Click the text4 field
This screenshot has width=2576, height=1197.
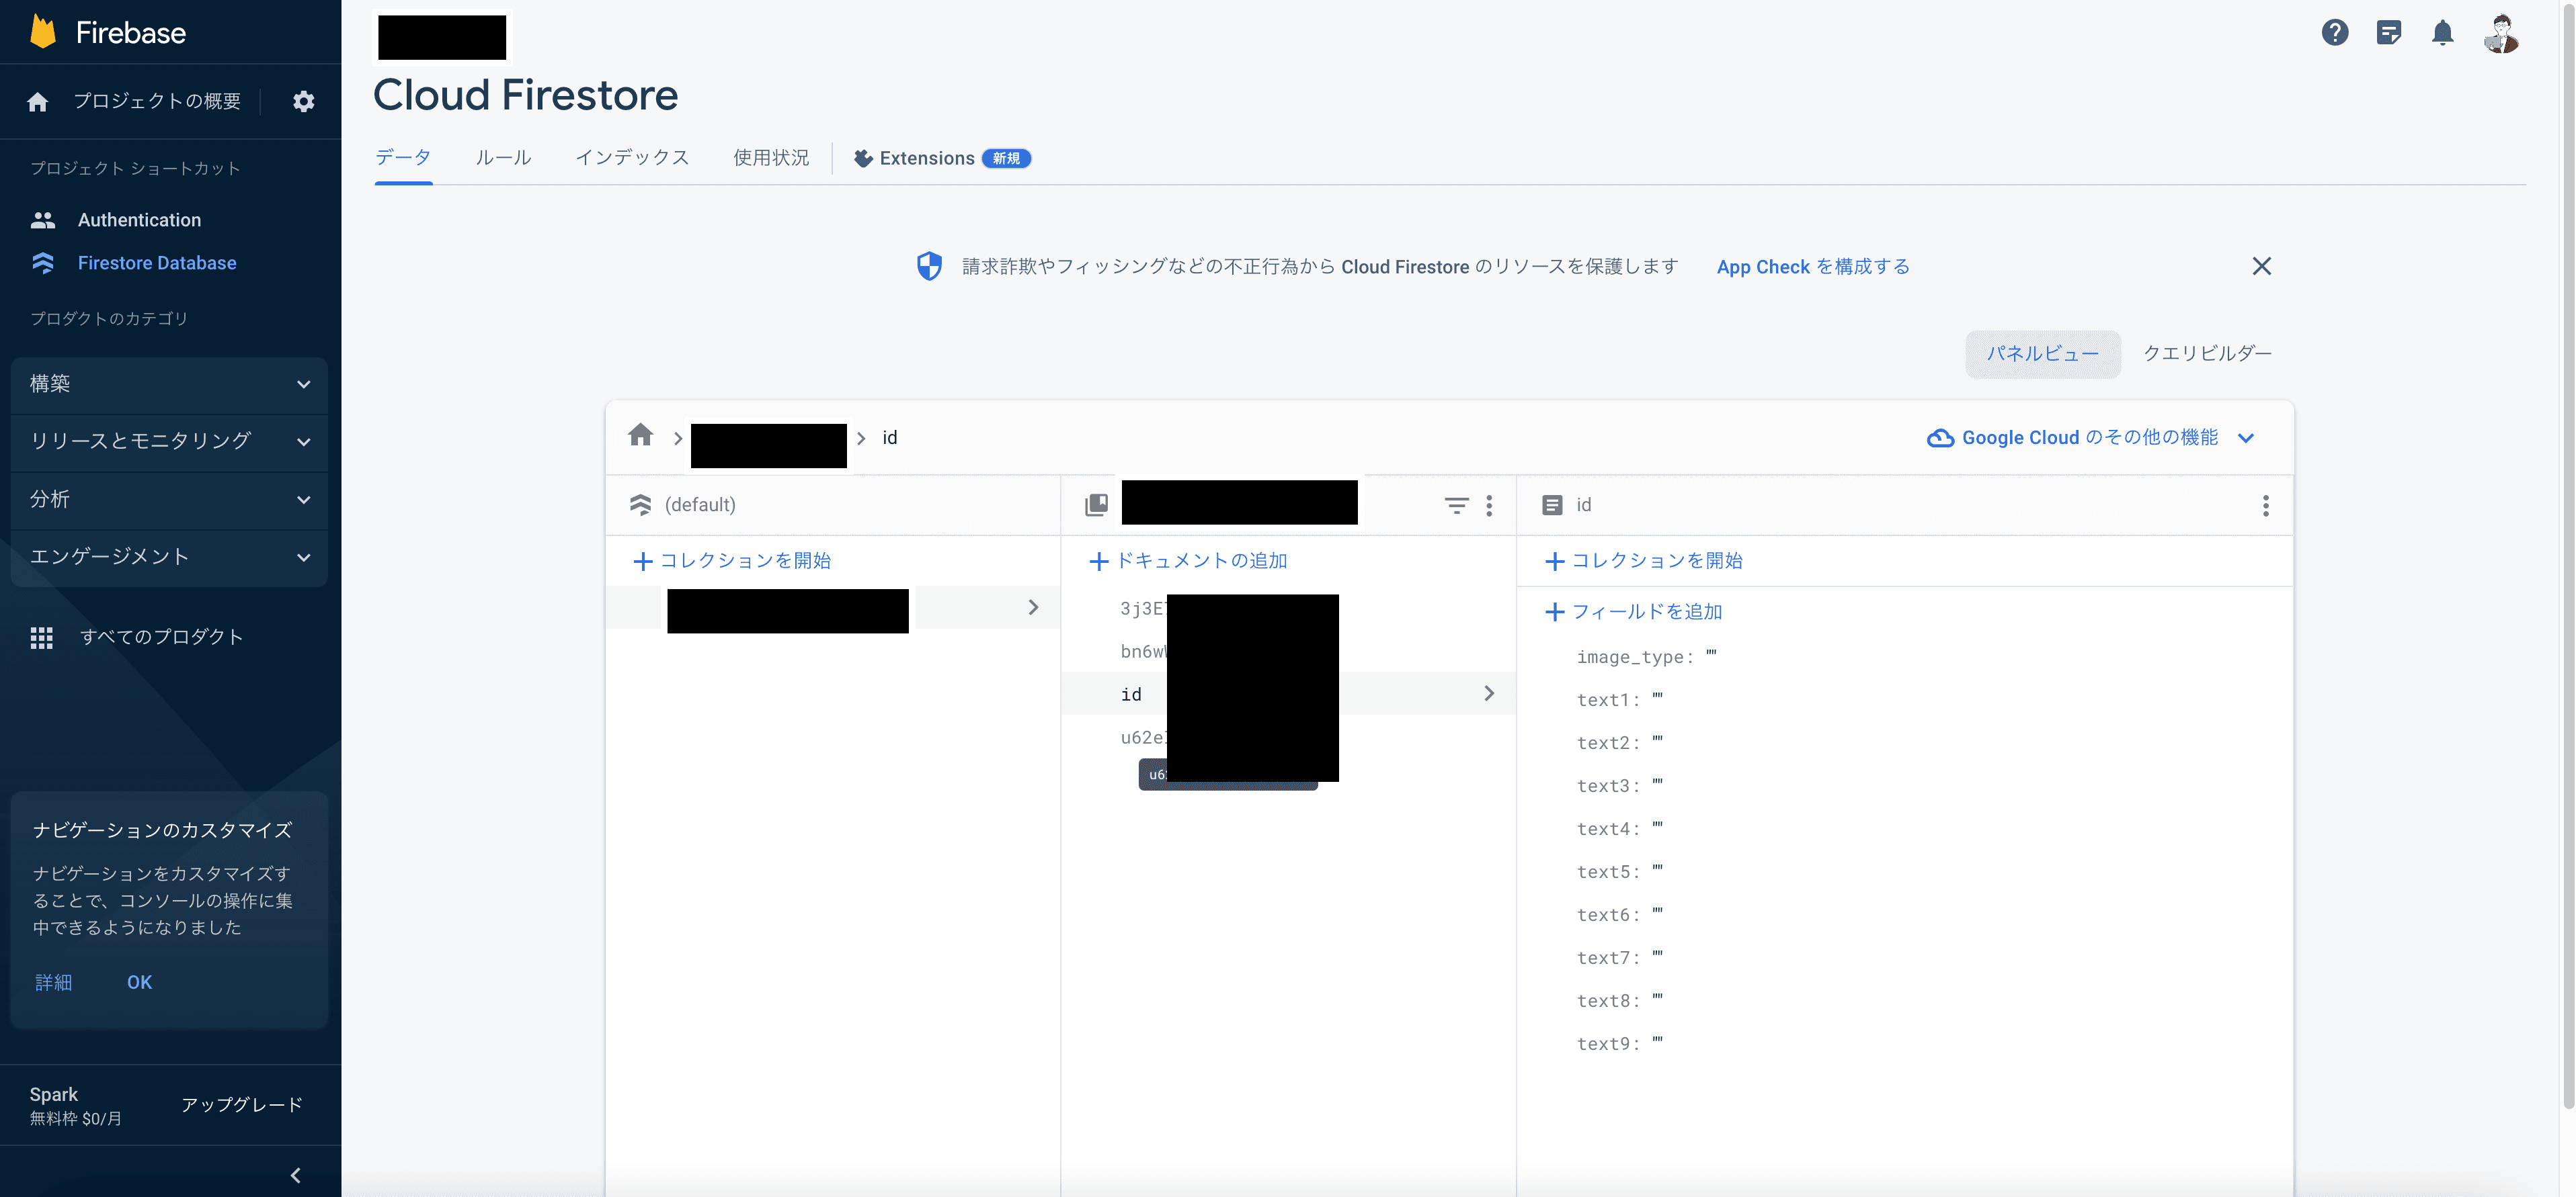(1619, 828)
